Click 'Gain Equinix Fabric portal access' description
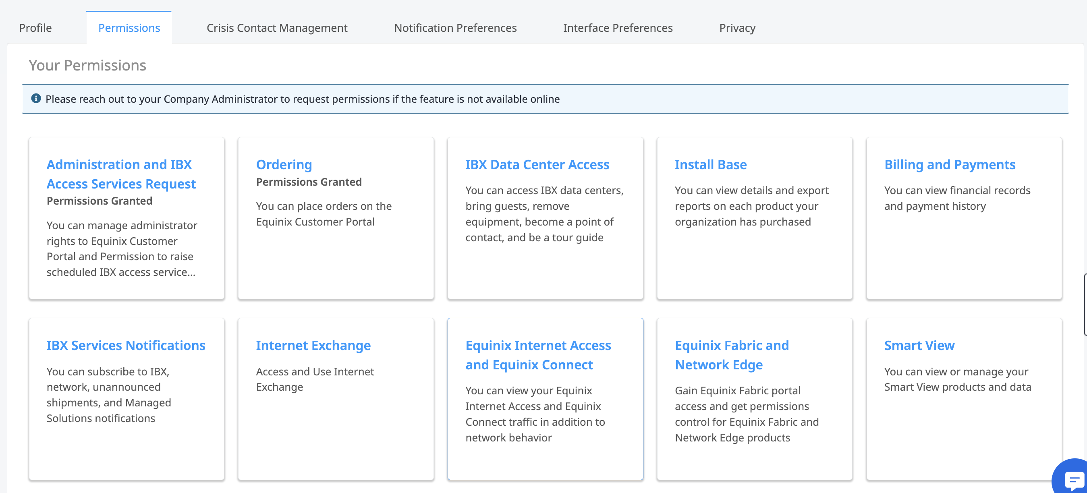 [747, 414]
